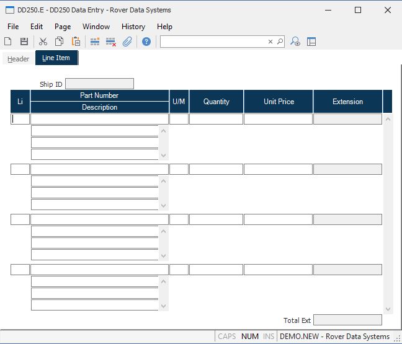Open the History menu
Image resolution: width=402 pixels, height=344 pixels.
click(x=133, y=27)
